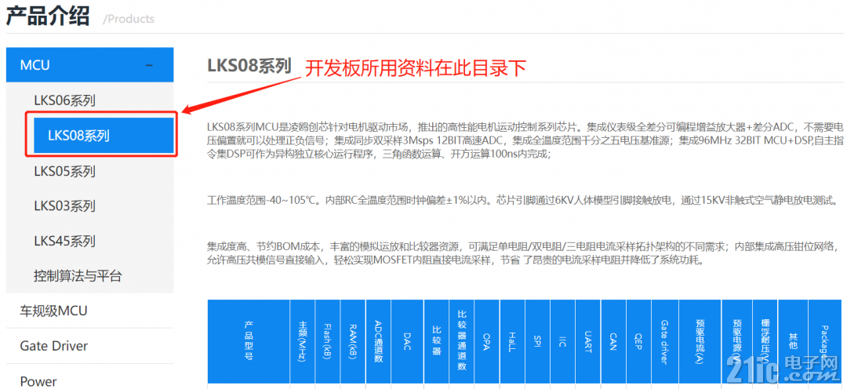Open LKS08系列 in the sidebar

104,135
